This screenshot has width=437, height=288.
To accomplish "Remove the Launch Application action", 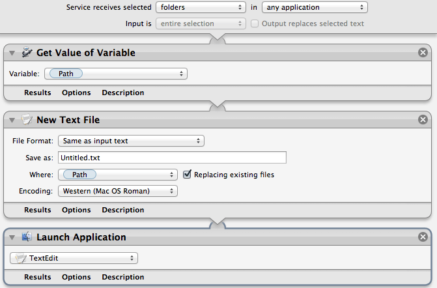I will click(x=423, y=237).
